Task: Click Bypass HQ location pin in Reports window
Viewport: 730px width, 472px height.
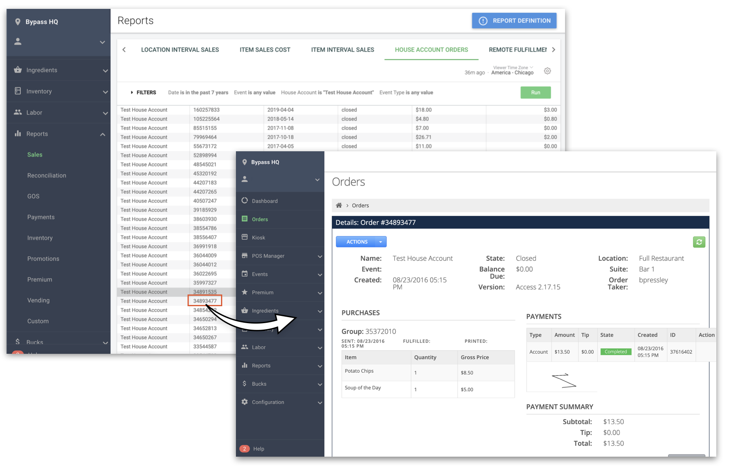Action: (18, 22)
